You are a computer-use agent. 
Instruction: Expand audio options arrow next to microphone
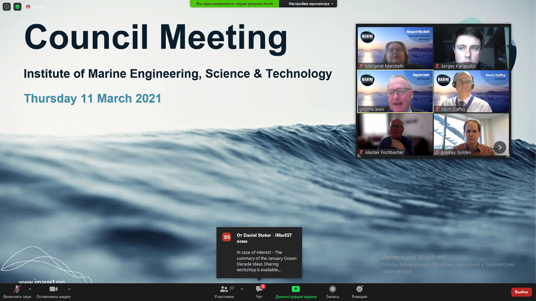point(30,289)
